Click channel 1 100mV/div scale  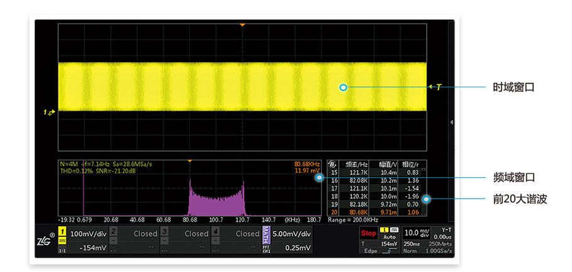pyautogui.click(x=88, y=234)
